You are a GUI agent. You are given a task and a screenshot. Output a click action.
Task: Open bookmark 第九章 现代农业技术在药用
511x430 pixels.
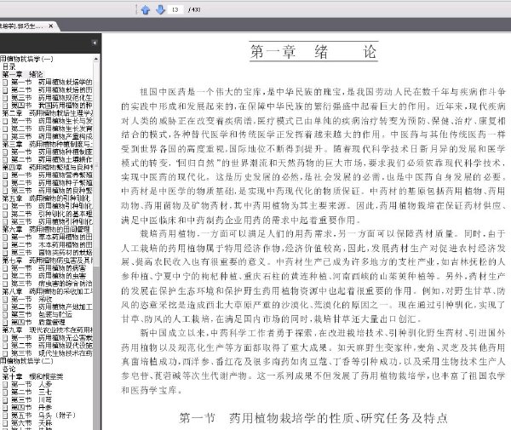[x=48, y=330]
